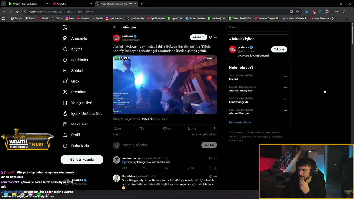Open Chrome apps grid icon
This screenshot has height=199, width=354.
(4, 19)
